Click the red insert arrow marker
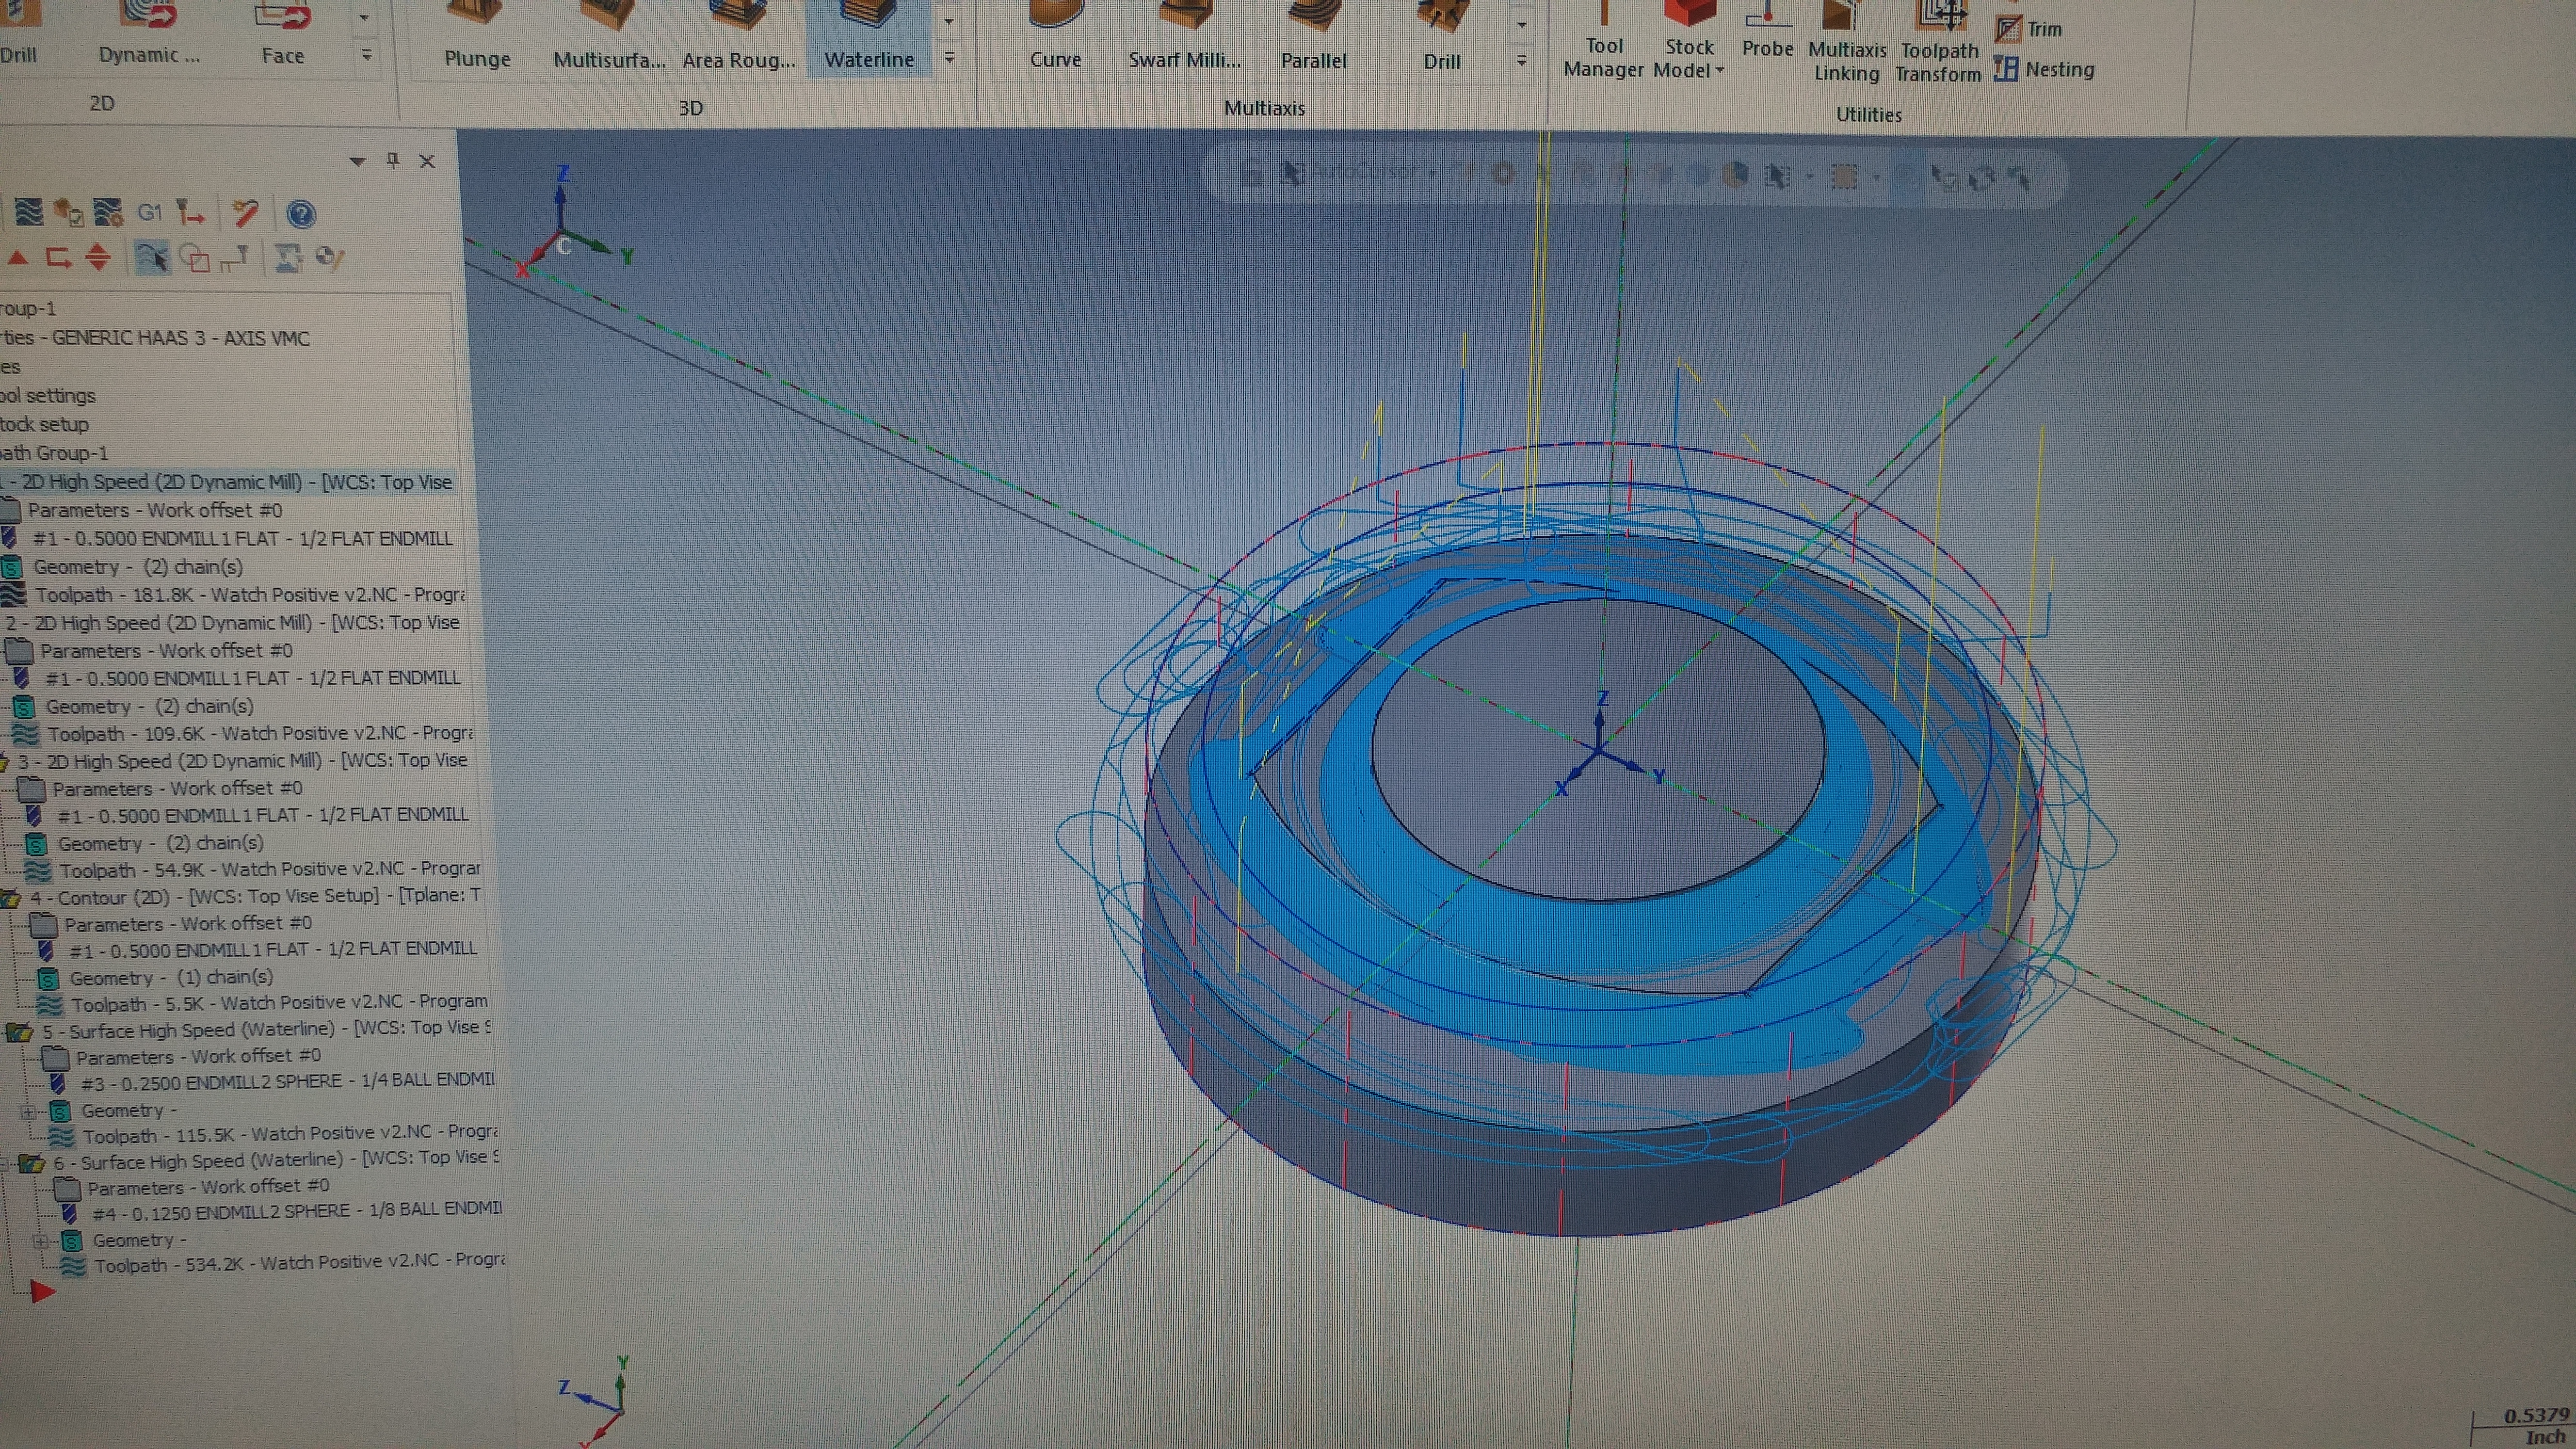This screenshot has height=1449, width=2576. tap(42, 1292)
